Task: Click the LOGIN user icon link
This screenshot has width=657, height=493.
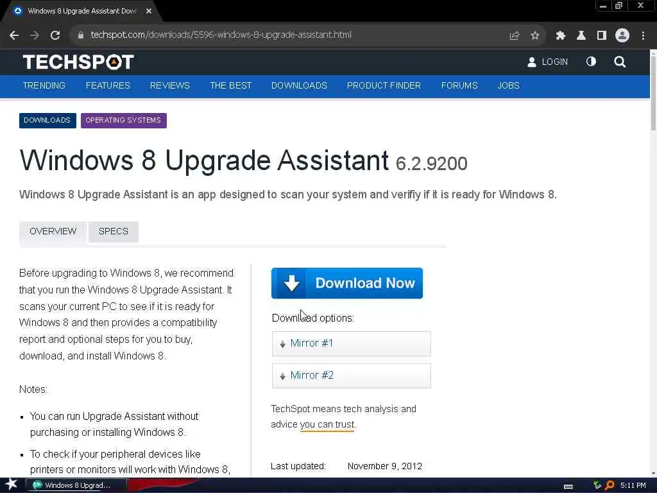Action: tap(547, 62)
